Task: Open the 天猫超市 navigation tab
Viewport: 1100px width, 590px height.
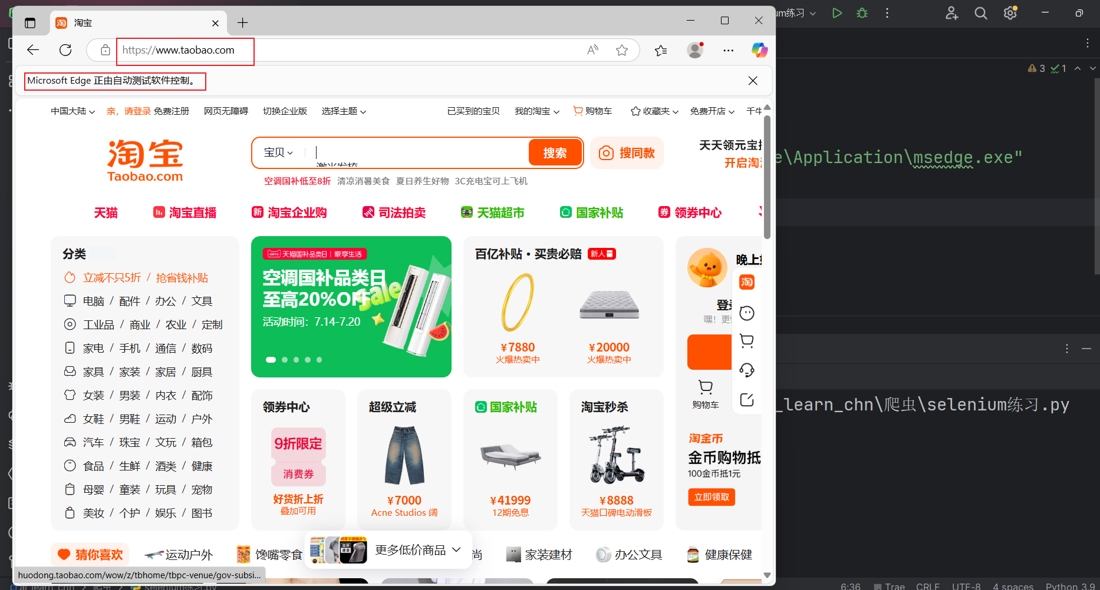Action: click(x=492, y=213)
